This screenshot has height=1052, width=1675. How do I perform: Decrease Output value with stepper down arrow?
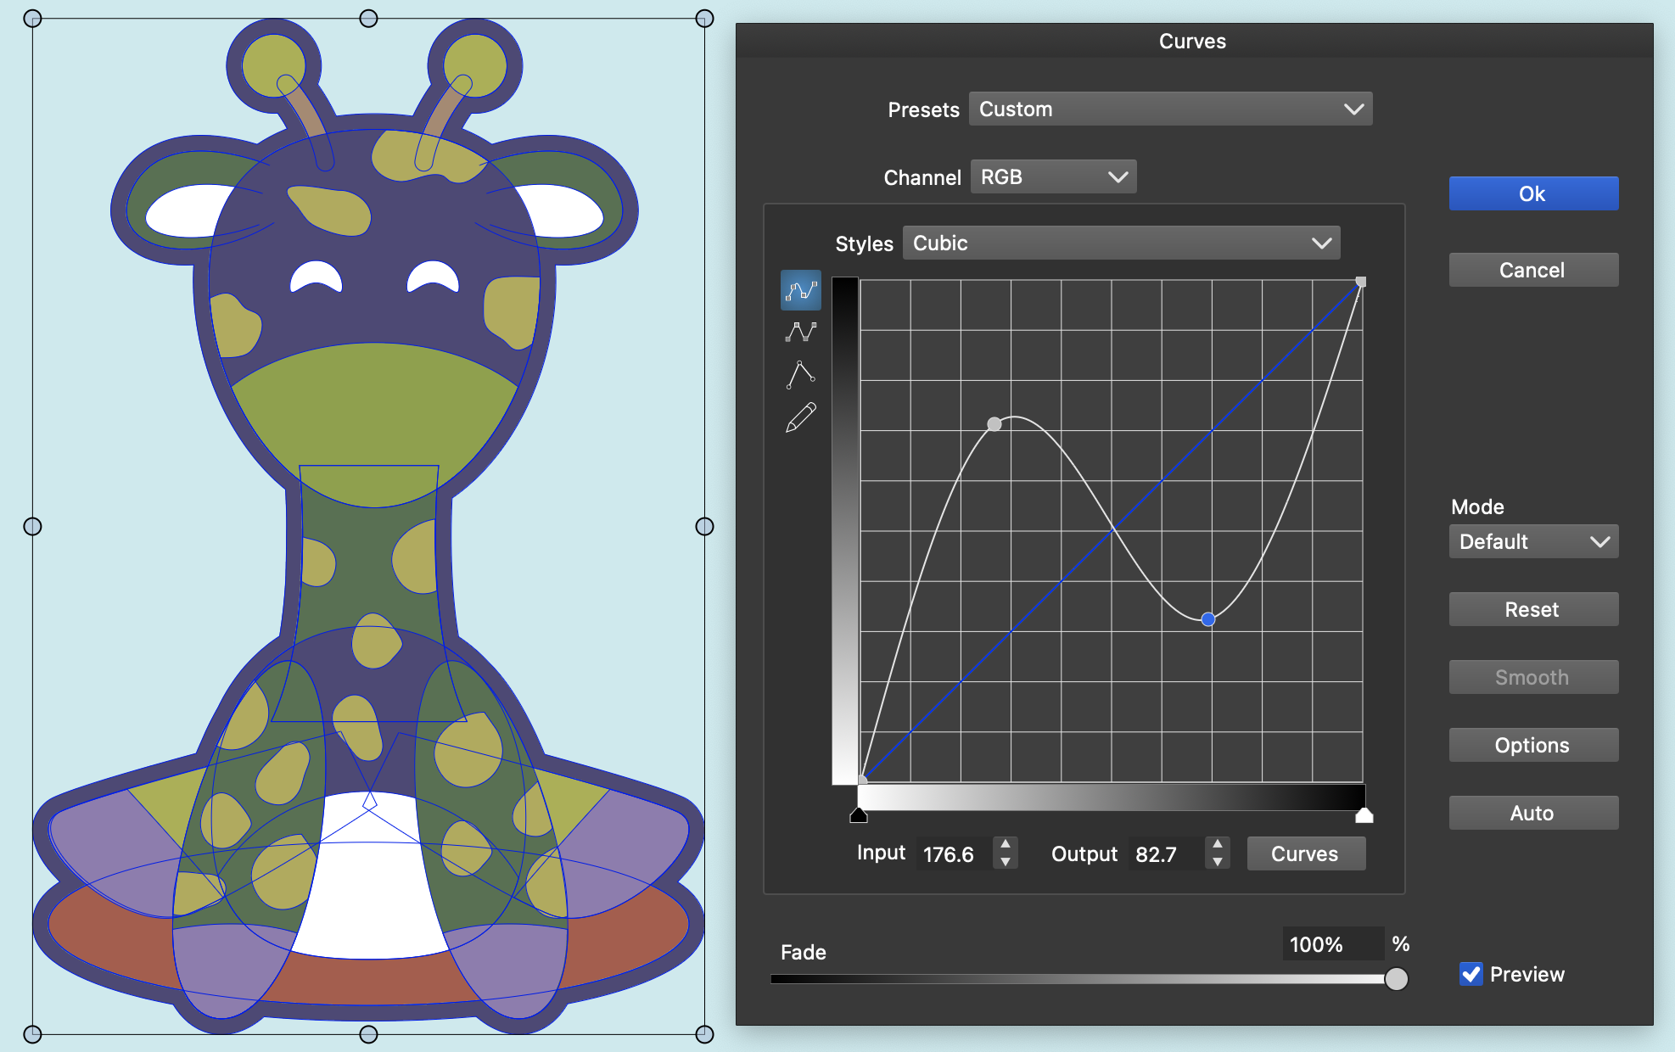(1218, 862)
